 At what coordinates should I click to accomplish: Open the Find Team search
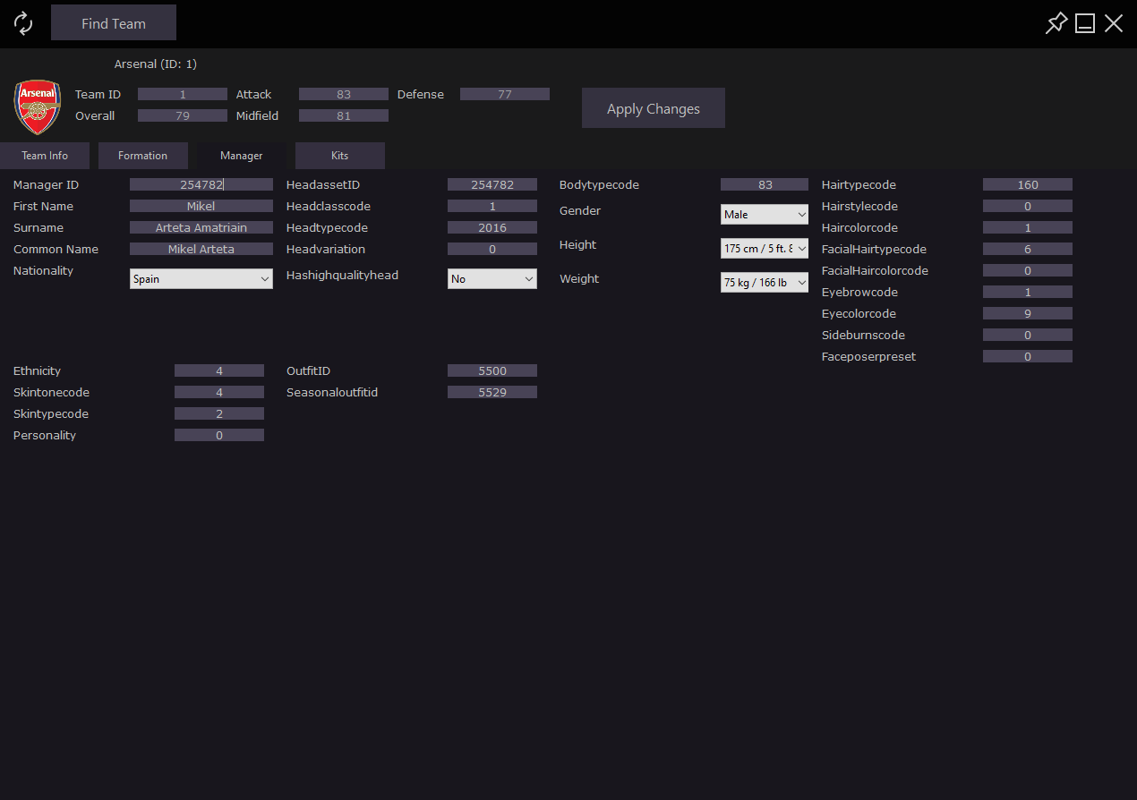(x=114, y=23)
